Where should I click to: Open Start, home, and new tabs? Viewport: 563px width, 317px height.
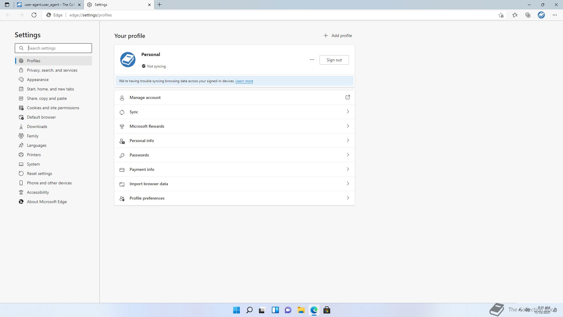click(53, 89)
